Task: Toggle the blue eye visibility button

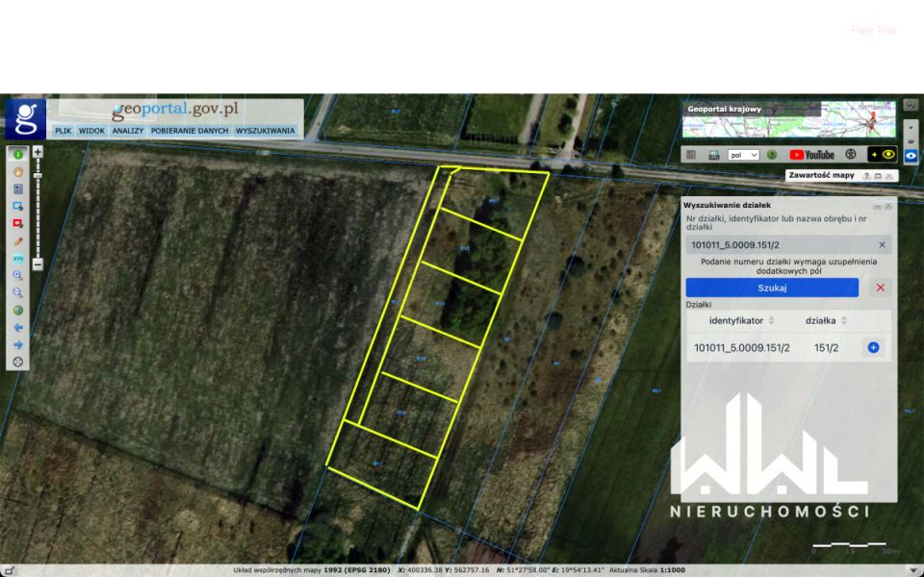Action: 911,155
